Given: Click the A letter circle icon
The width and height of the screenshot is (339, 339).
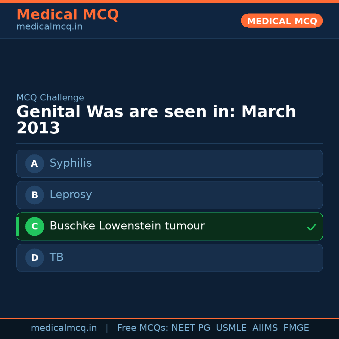Looking at the screenshot, I should tap(35, 164).
